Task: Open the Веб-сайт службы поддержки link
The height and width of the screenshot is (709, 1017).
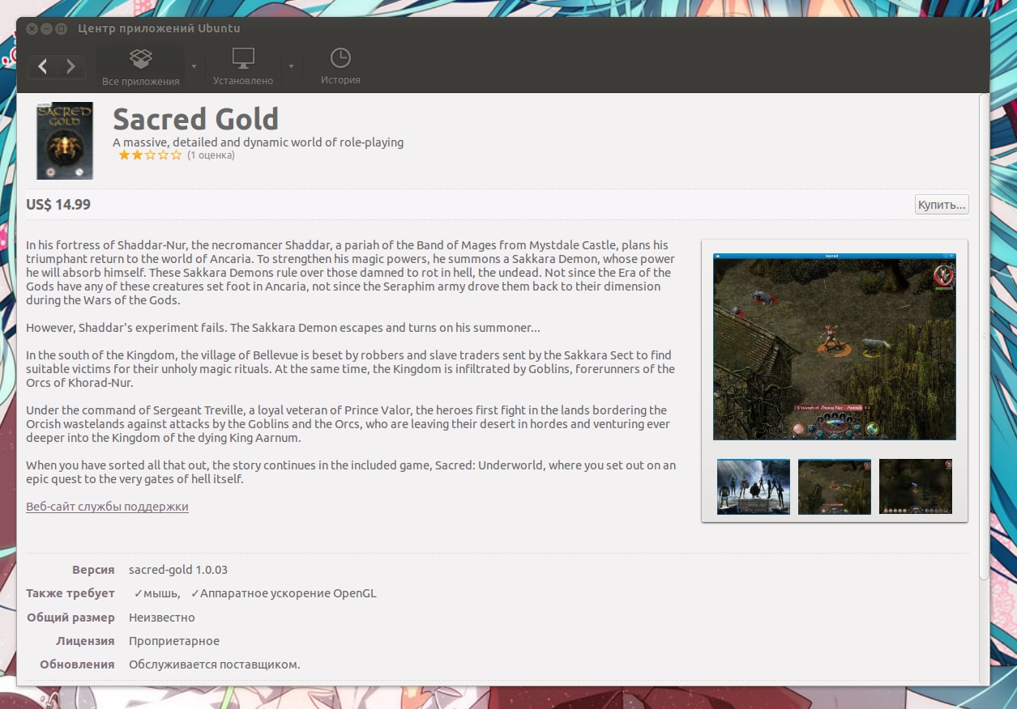Action: click(x=107, y=507)
